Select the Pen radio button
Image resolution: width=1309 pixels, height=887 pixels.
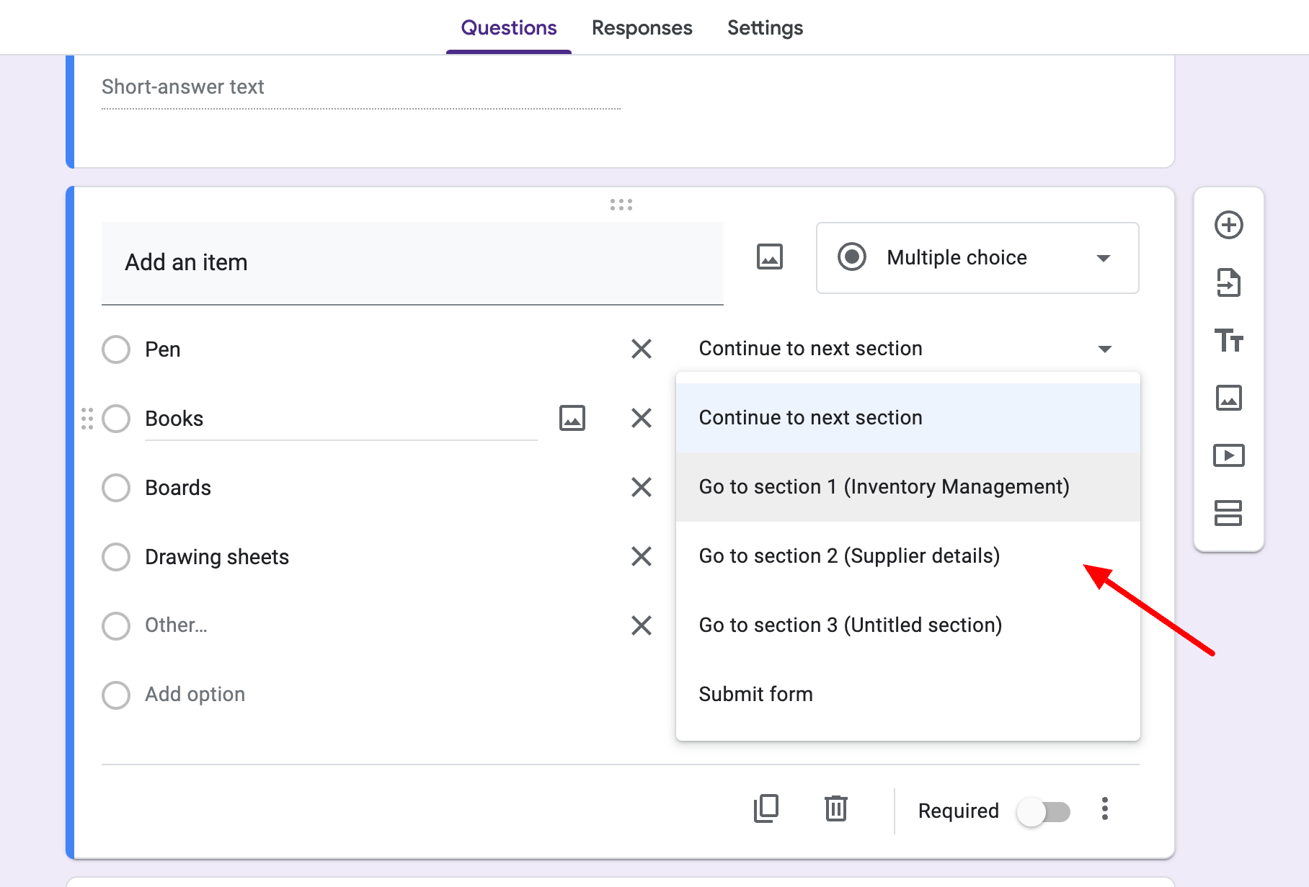point(115,349)
